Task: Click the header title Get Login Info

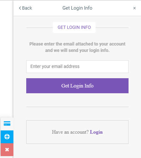Action: point(77,8)
